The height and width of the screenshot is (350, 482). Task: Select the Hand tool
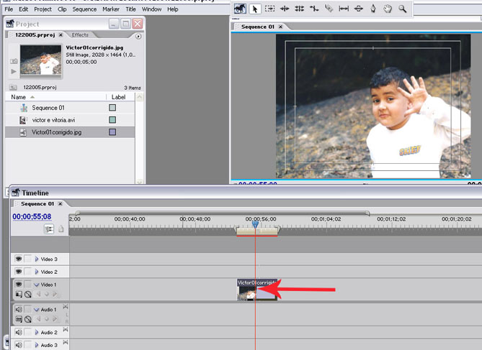pyautogui.click(x=388, y=9)
